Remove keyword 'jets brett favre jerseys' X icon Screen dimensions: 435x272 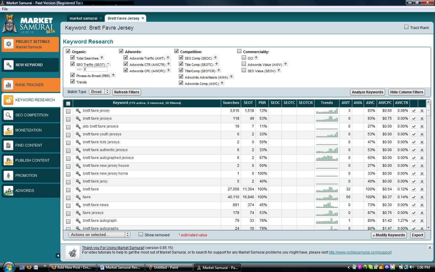422,127
